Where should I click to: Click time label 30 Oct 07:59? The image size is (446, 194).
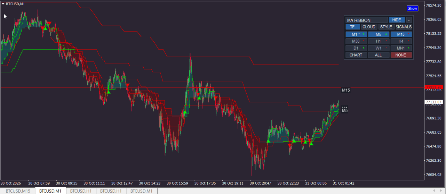click(x=39, y=183)
